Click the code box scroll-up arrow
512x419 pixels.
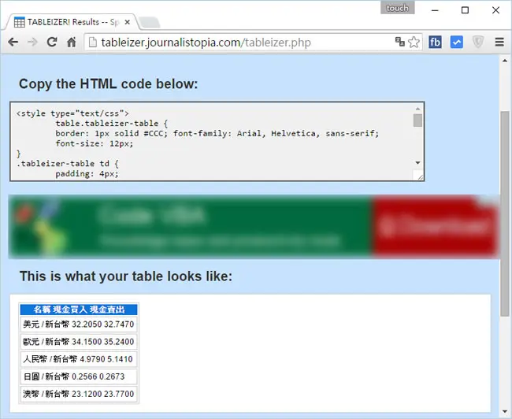point(417,109)
